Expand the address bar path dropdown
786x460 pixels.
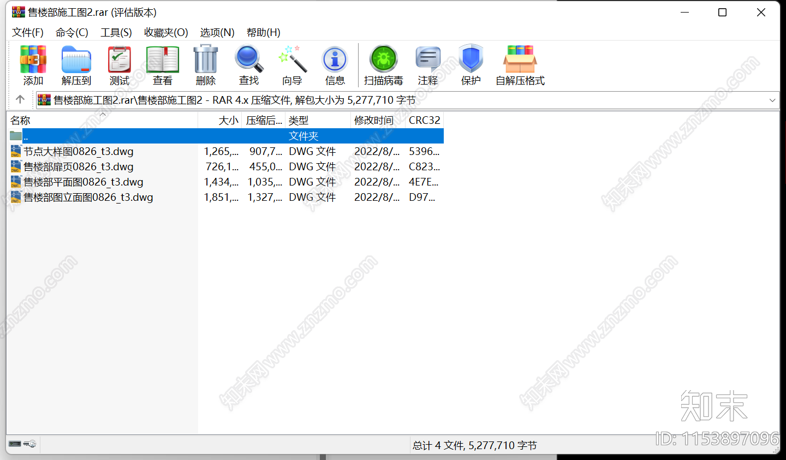click(772, 100)
